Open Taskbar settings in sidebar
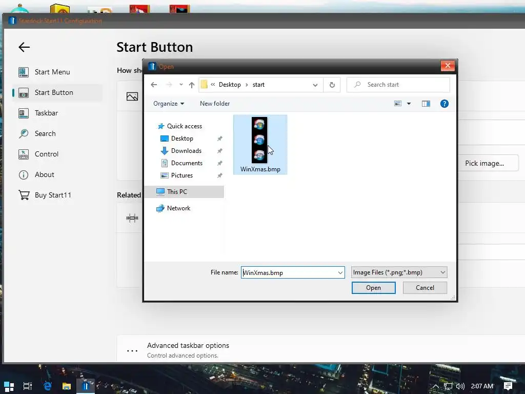This screenshot has width=525, height=394. pos(46,113)
